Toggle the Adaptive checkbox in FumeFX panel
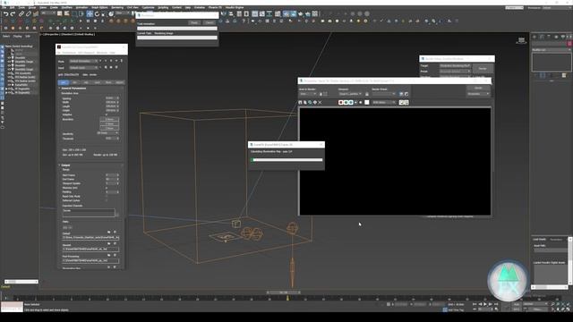The image size is (573, 322). 107,114
